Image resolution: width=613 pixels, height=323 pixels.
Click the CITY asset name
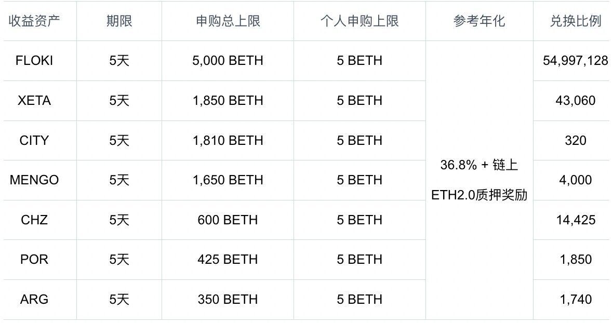(x=34, y=140)
